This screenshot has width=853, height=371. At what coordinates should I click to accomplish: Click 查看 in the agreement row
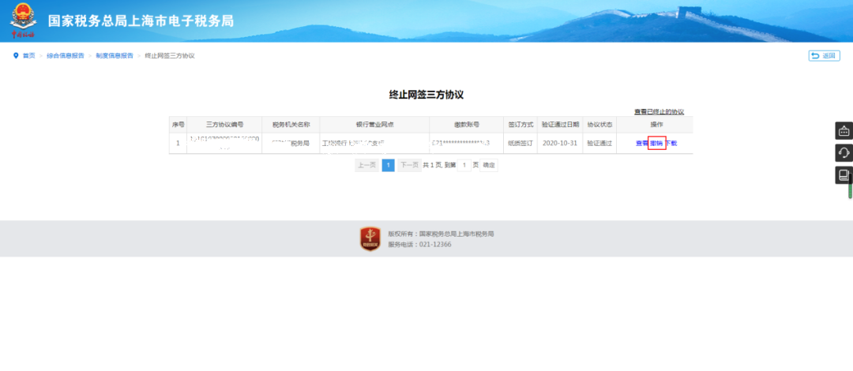pos(641,143)
